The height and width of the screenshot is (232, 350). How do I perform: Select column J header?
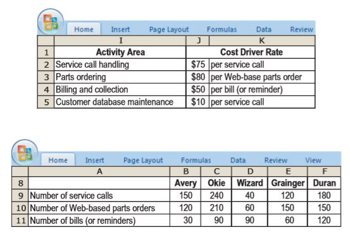[x=197, y=40]
